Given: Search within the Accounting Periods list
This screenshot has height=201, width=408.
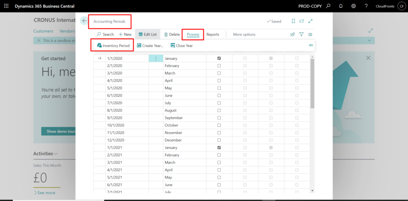Looking at the screenshot, I should 105,34.
